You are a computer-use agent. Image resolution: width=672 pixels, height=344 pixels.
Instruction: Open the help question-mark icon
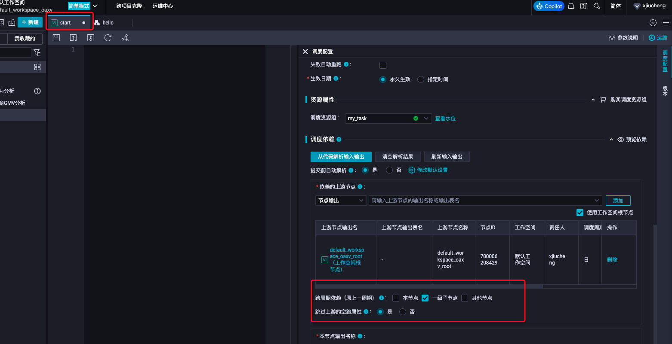[x=583, y=6]
